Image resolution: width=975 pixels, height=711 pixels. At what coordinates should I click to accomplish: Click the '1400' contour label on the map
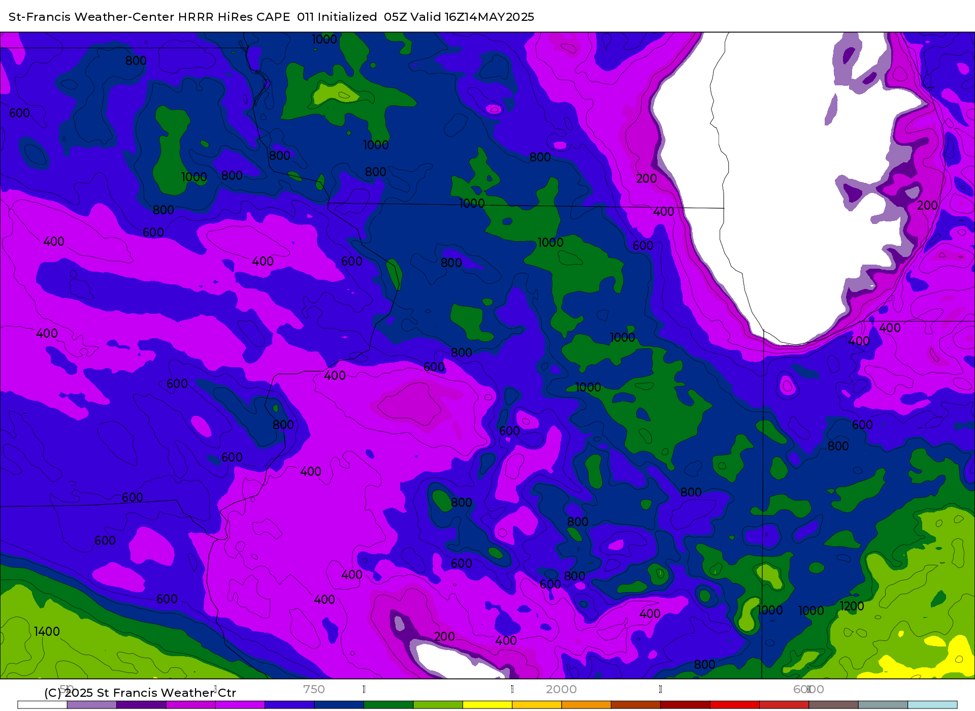pos(47,631)
